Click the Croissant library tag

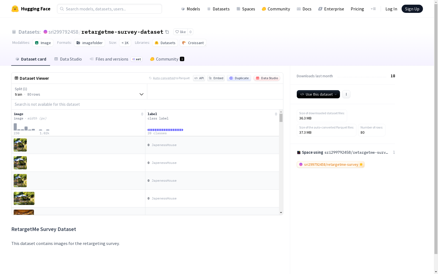(x=193, y=43)
